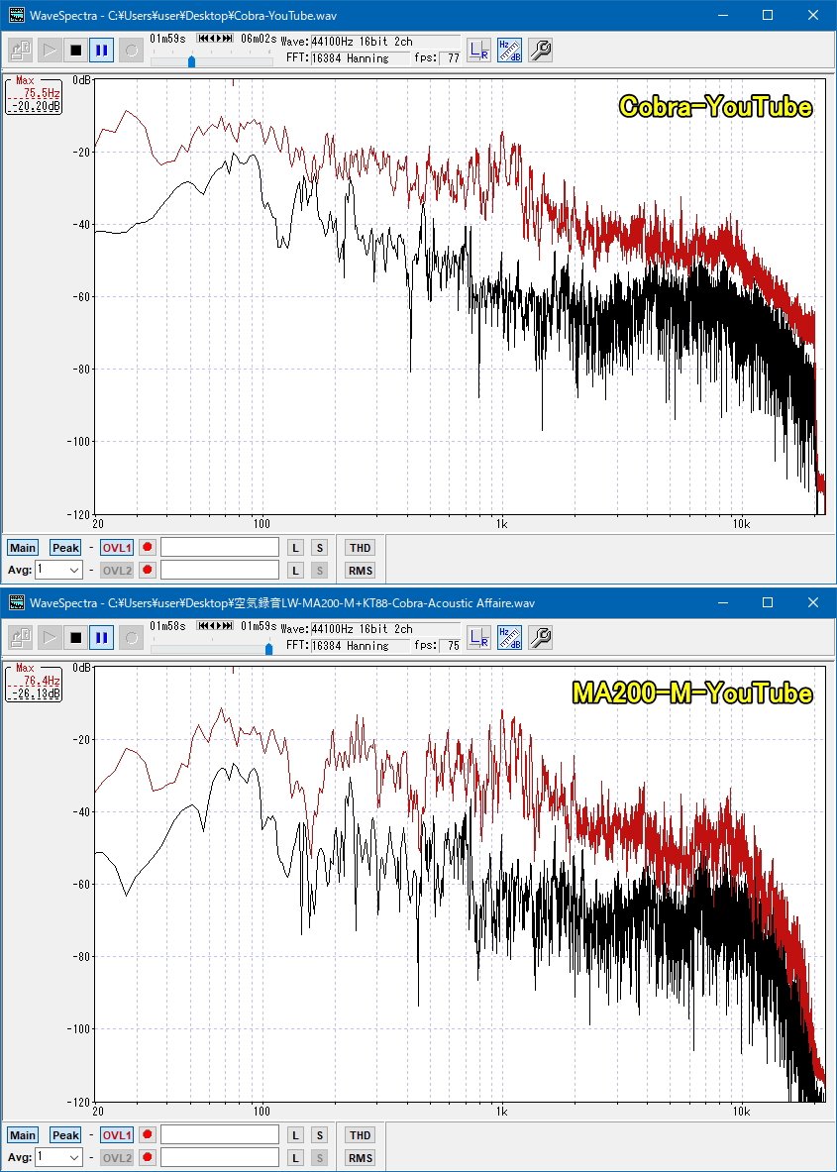Red record dot beside OVL1, Cobra-YouTube window
Viewport: 837px width, 1172px height.
click(x=148, y=548)
